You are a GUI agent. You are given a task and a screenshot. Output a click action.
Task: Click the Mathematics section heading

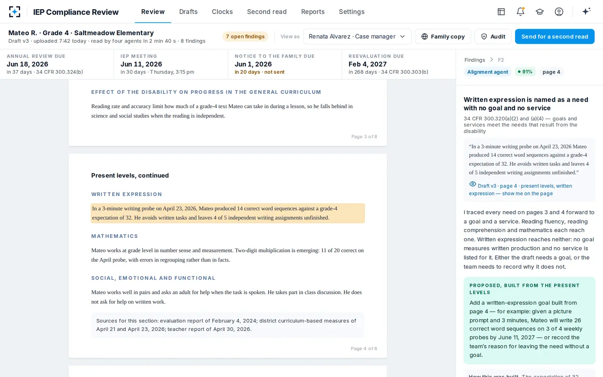(115, 236)
